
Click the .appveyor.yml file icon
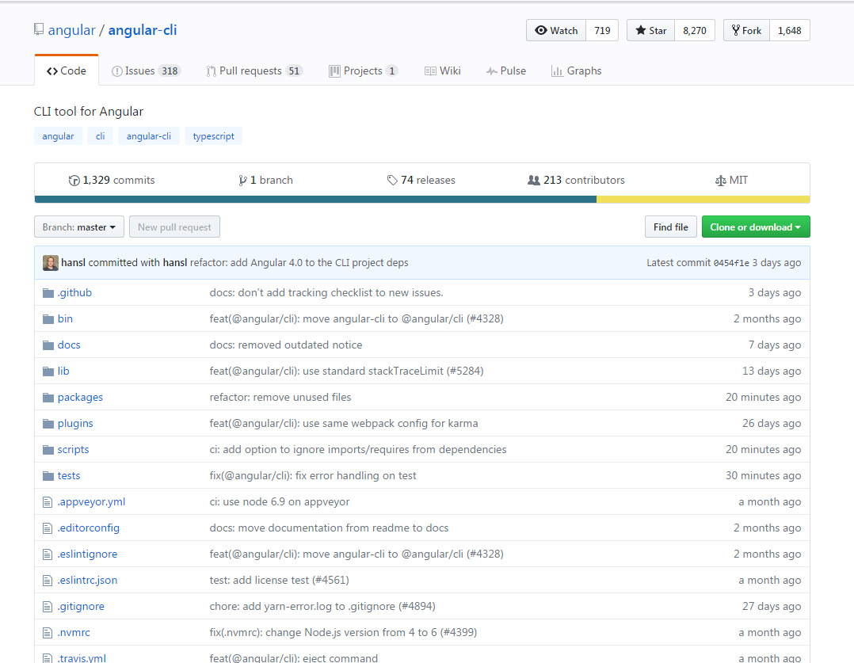pyautogui.click(x=48, y=502)
